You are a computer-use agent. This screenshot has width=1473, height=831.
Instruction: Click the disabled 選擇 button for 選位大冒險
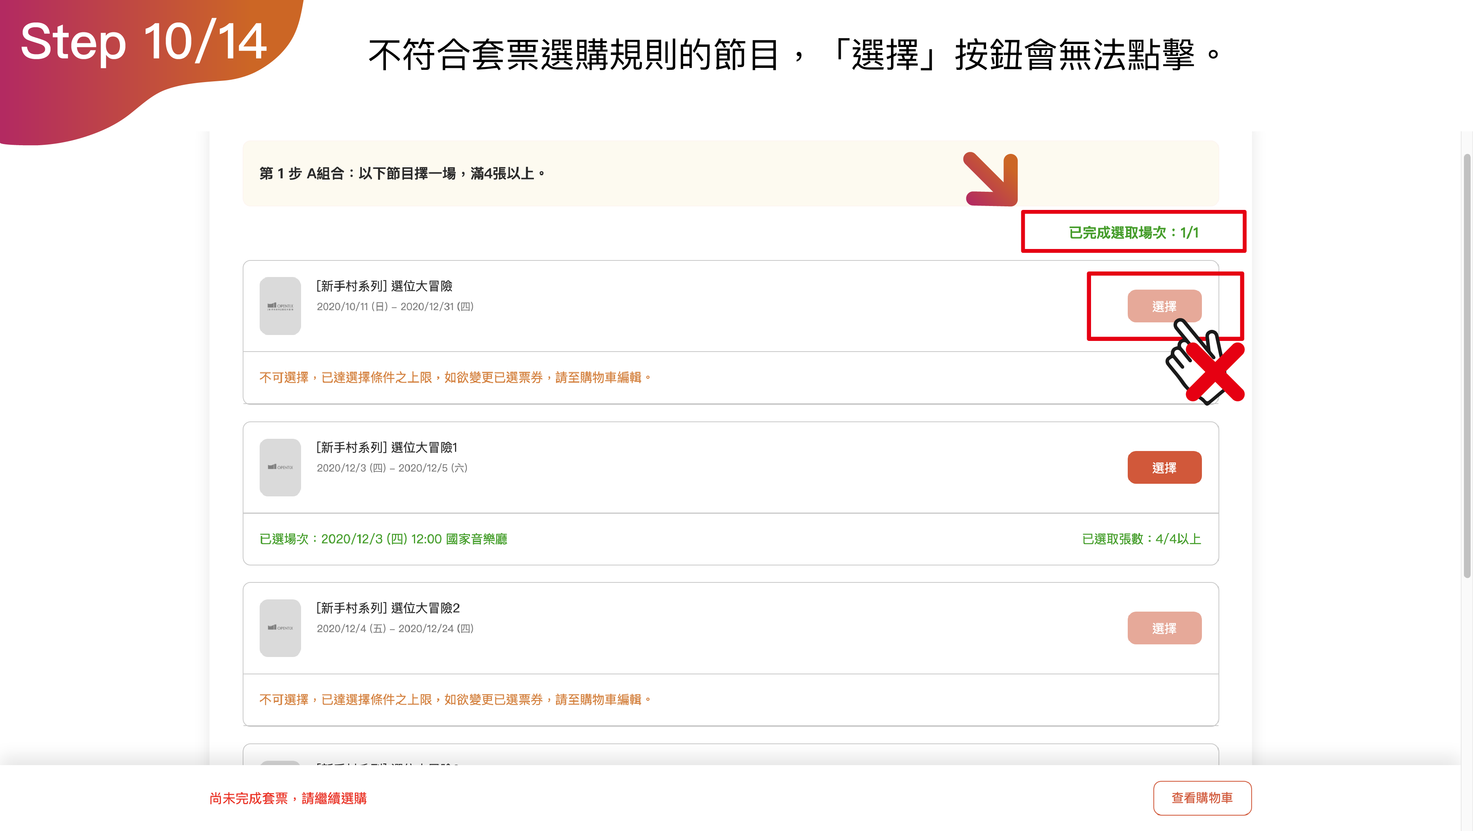pos(1164,306)
